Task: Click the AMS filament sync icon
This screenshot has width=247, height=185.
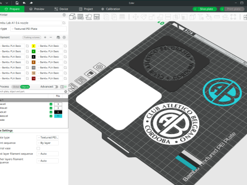Action: pyautogui.click(x=58, y=38)
